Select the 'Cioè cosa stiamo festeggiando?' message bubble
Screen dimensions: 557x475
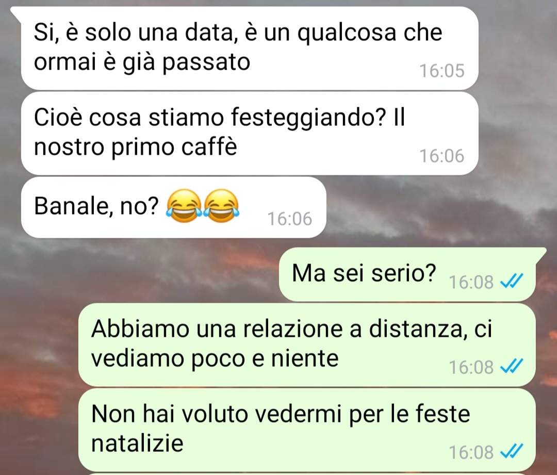click(250, 133)
